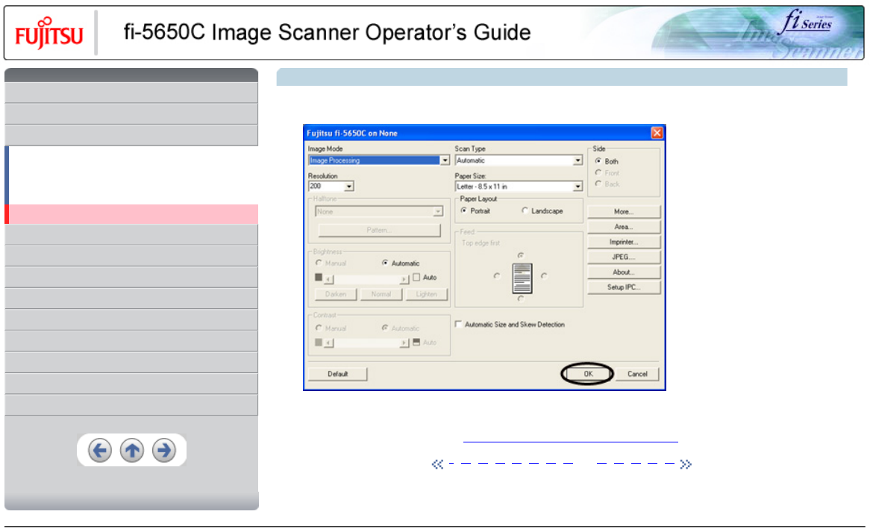This screenshot has height=529, width=870.
Task: Click the Darken button
Action: point(336,294)
